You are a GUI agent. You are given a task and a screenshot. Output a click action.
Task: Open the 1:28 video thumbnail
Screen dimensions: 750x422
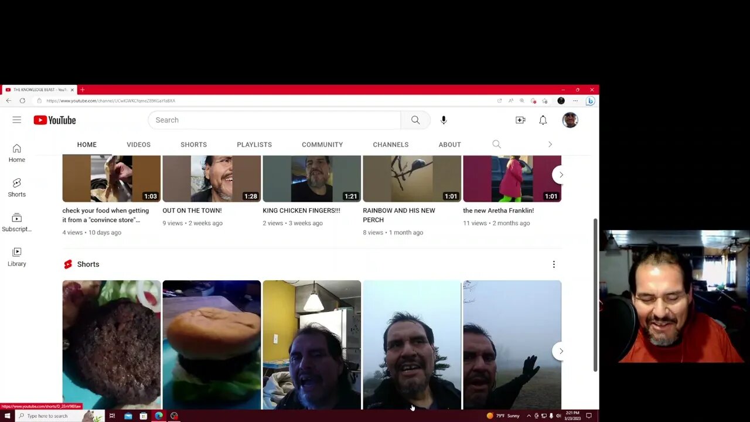click(212, 179)
